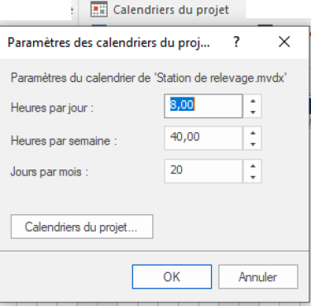The width and height of the screenshot is (311, 306).
Task: Click the Heures par jour label
Action: [52, 108]
